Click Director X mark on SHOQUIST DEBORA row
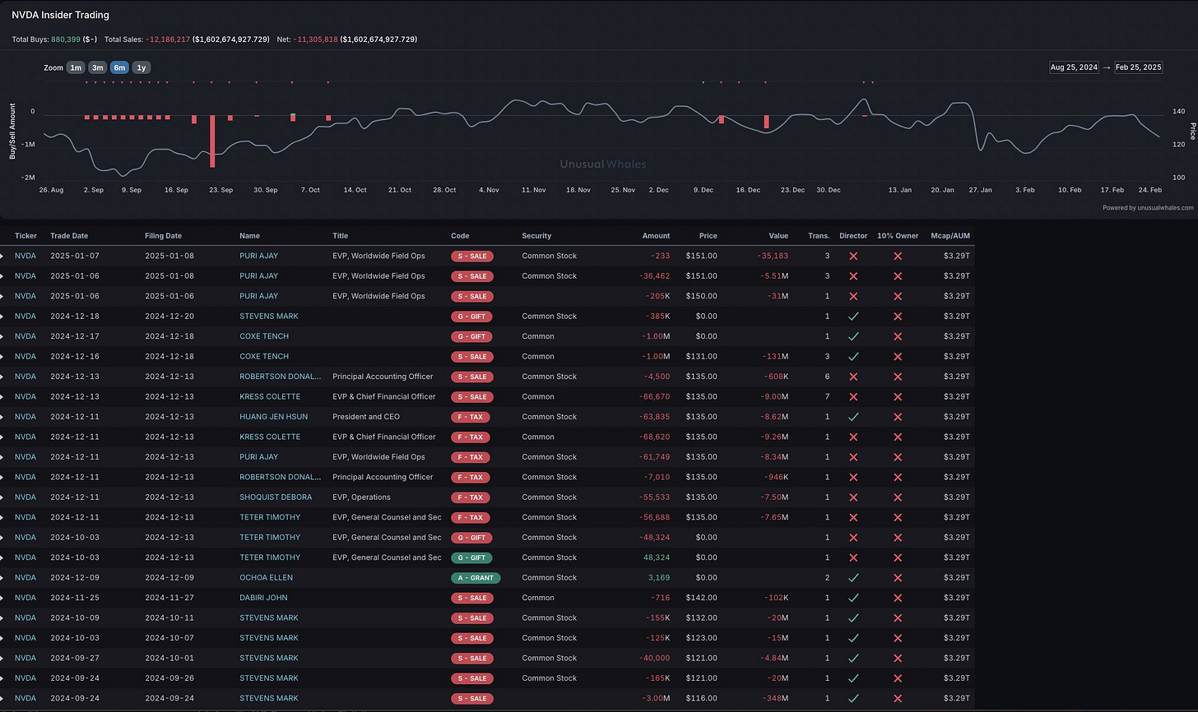Viewport: 1198px width, 712px height. [853, 497]
